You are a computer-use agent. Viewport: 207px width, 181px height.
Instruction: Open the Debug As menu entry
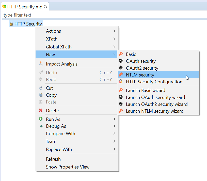pos(76,126)
